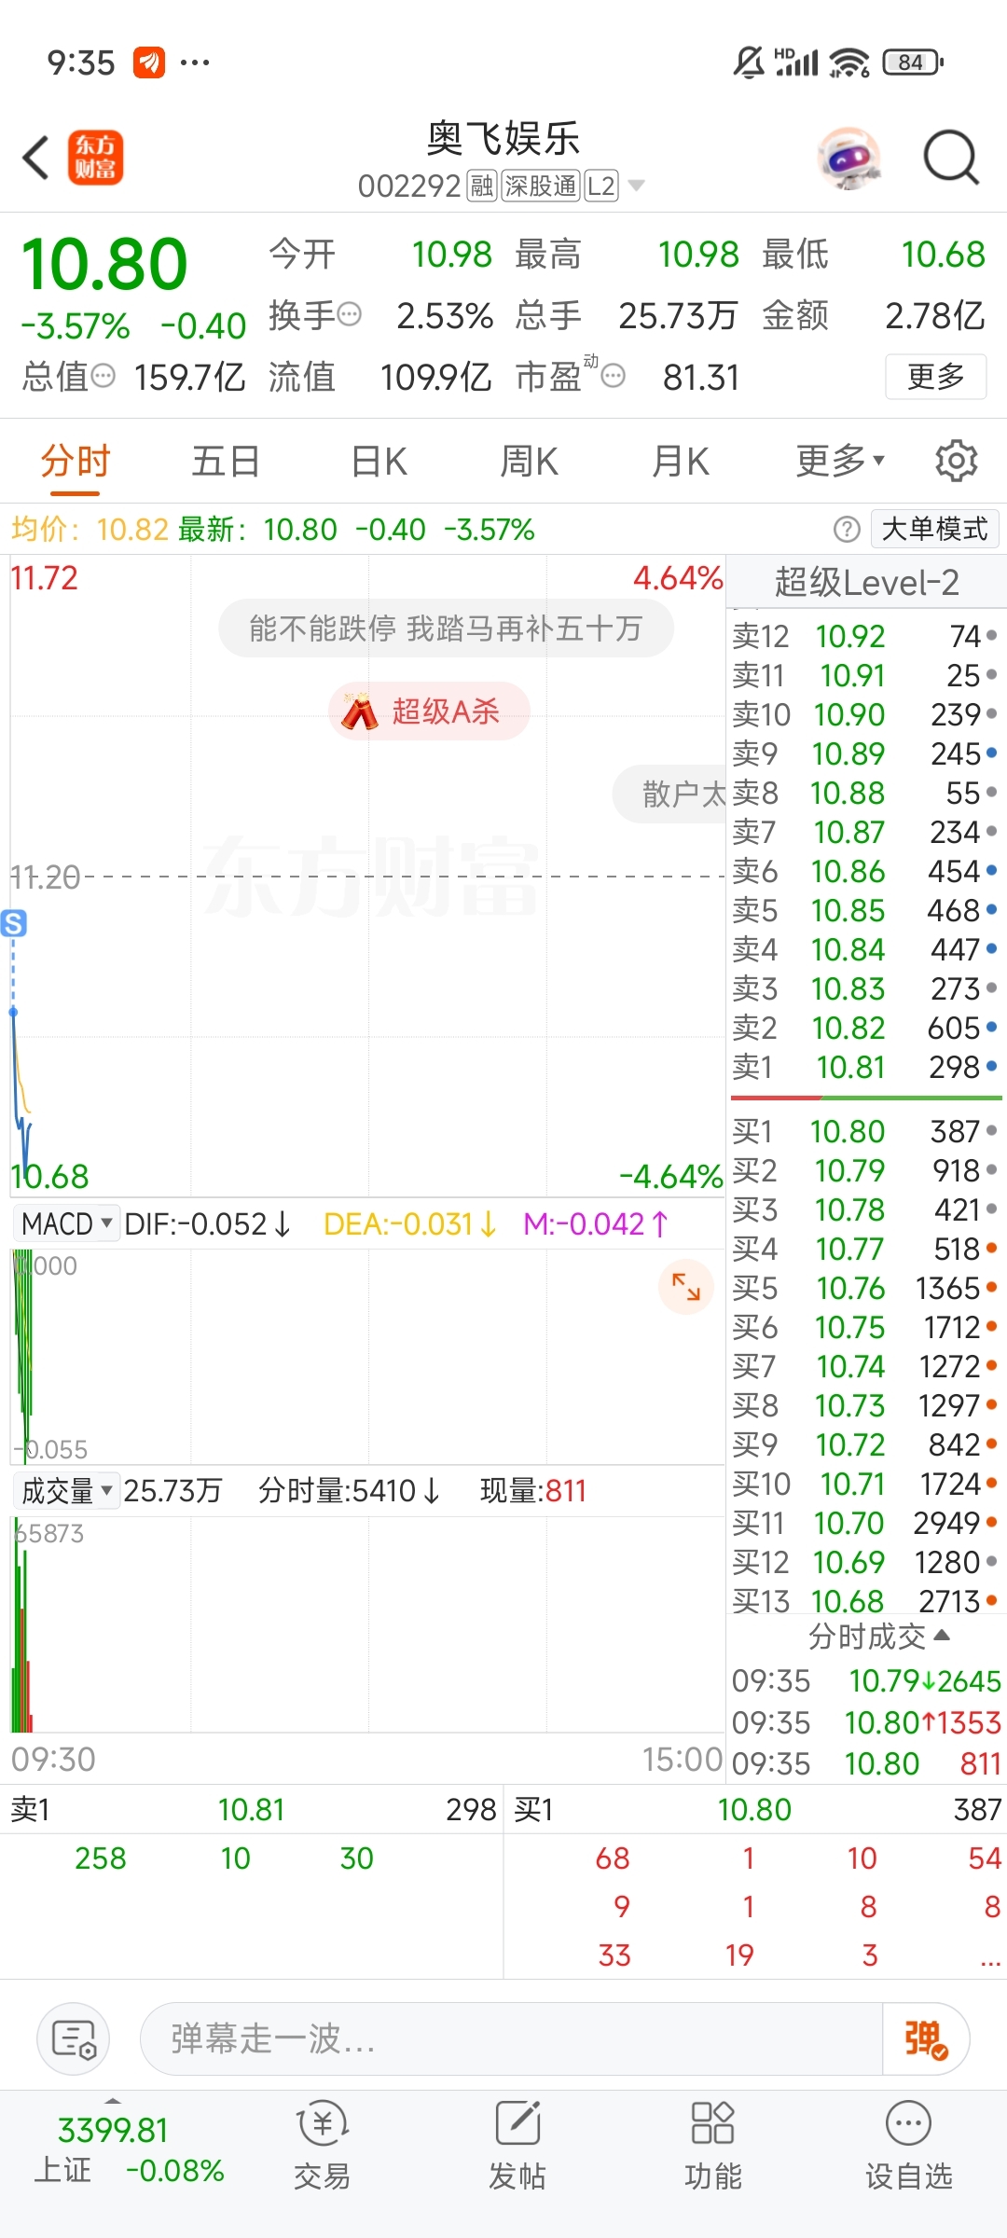Tap the help question mark icon

(x=847, y=530)
